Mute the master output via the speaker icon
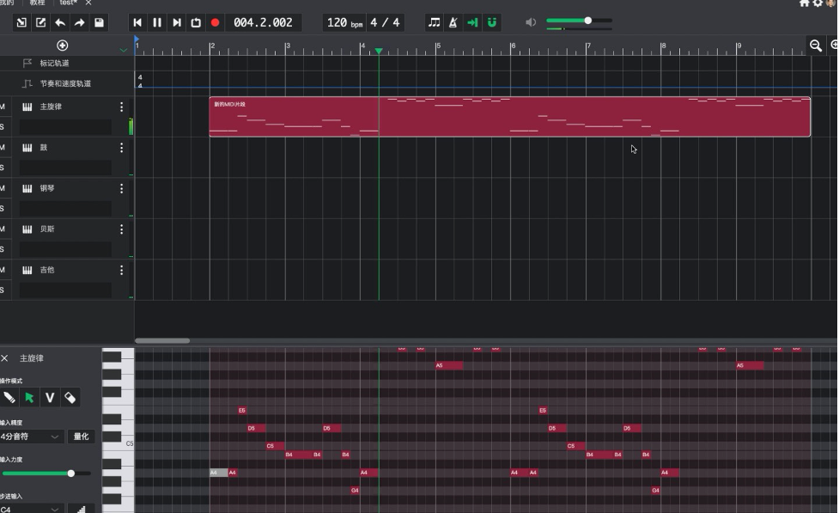The height and width of the screenshot is (513, 839). click(x=530, y=22)
